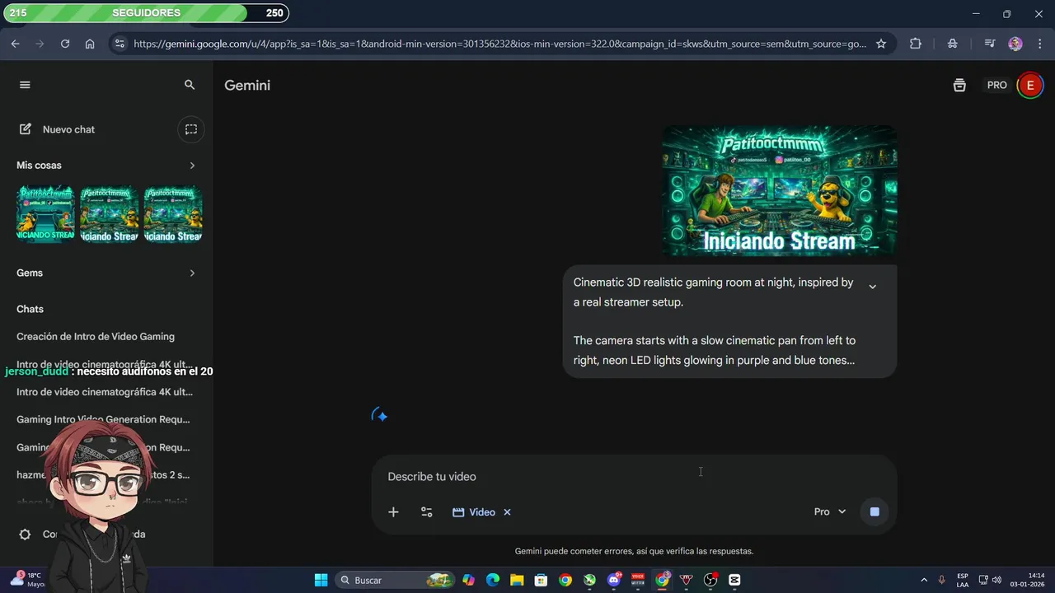Expand the prompt message with chevron

[x=872, y=287]
